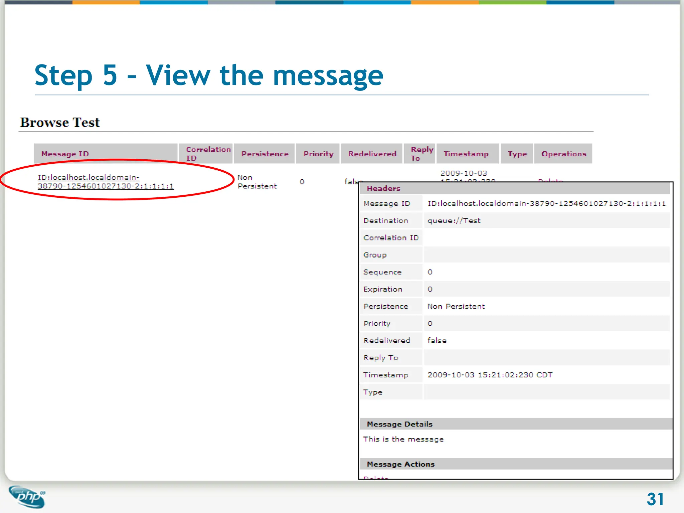Click the Browse Test heading
The height and width of the screenshot is (513, 684).
(x=60, y=122)
